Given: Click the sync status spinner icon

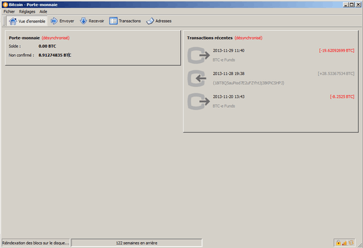Looking at the screenshot, I should coord(351,243).
